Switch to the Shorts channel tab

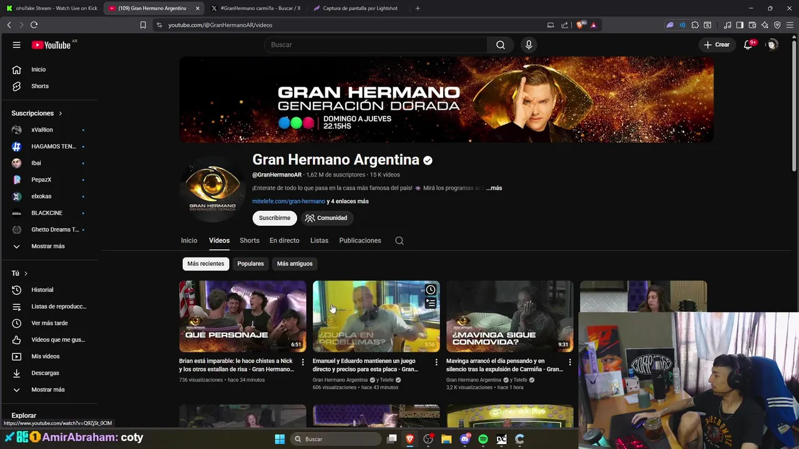click(249, 241)
